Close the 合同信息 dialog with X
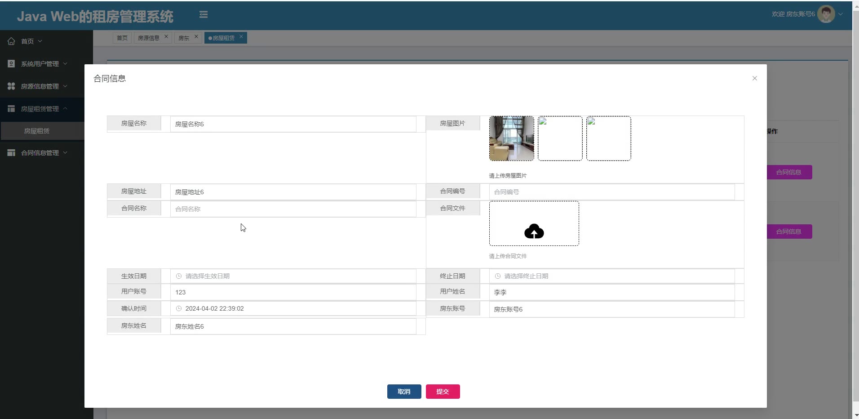The image size is (859, 419). pos(755,78)
